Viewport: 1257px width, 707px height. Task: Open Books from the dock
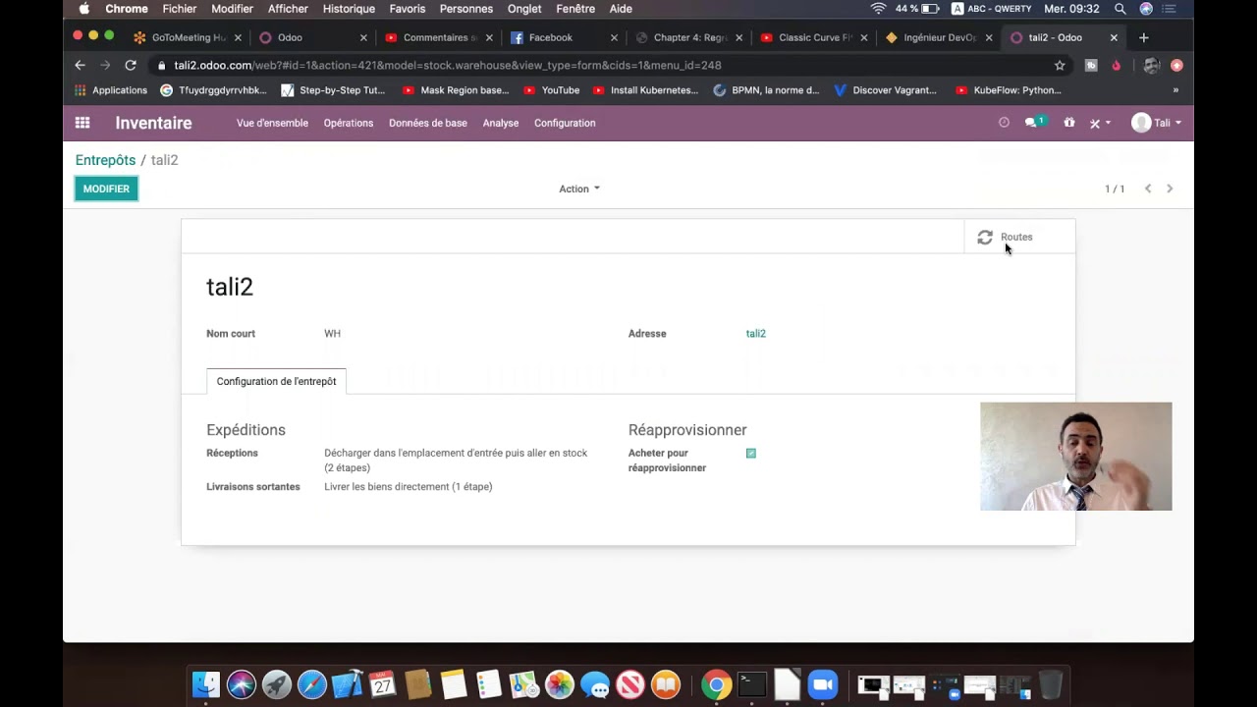[x=666, y=684]
